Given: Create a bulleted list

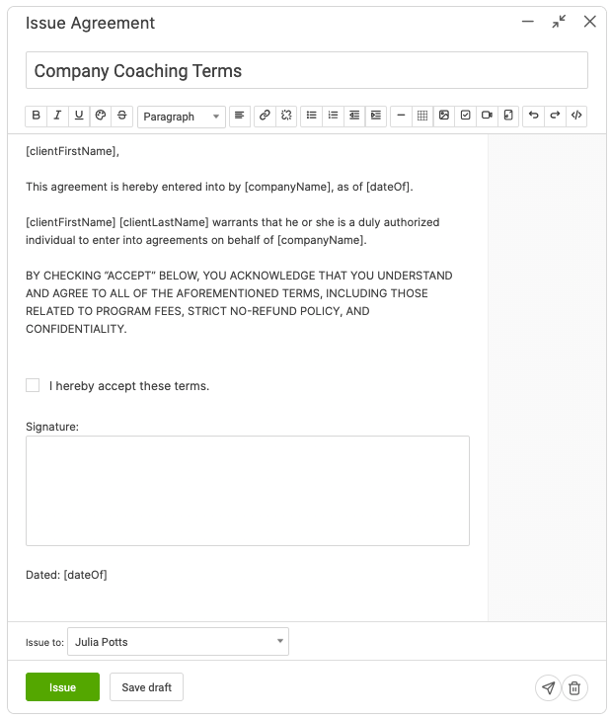Looking at the screenshot, I should 312,116.
